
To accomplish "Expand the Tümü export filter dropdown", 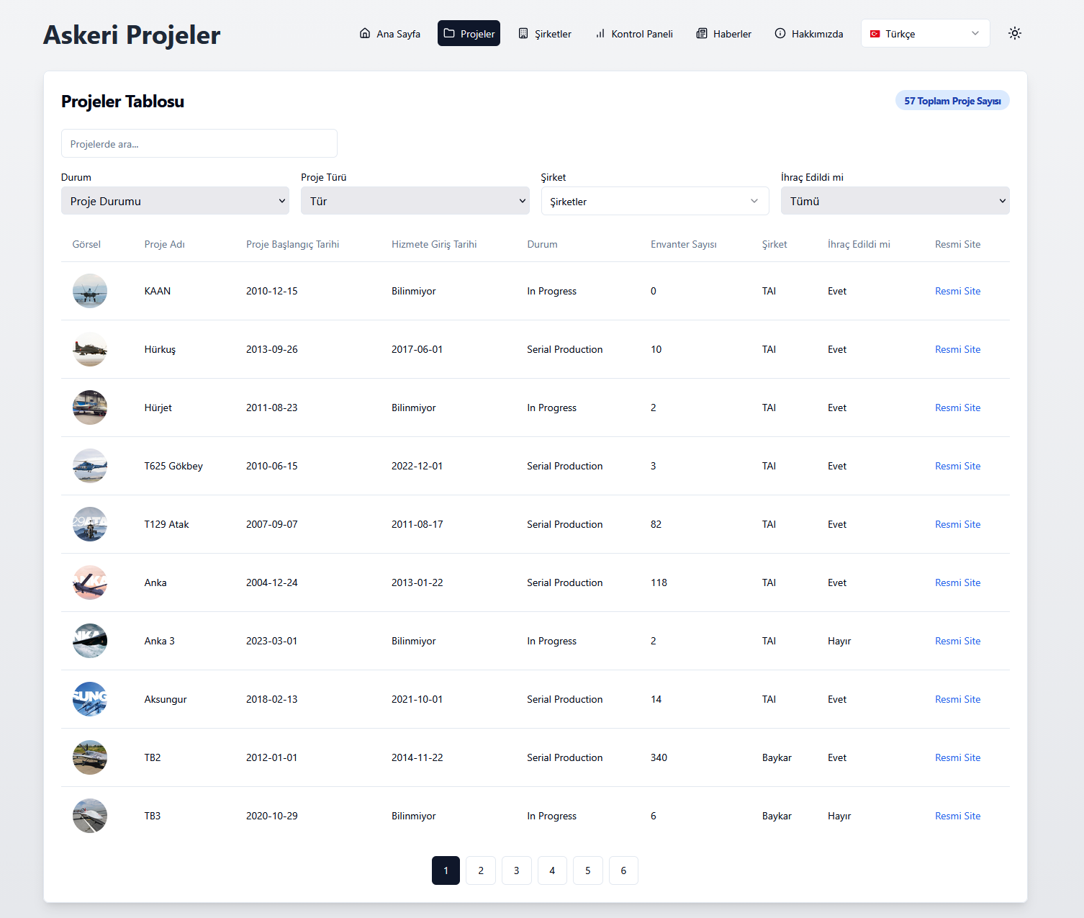I will (x=895, y=201).
